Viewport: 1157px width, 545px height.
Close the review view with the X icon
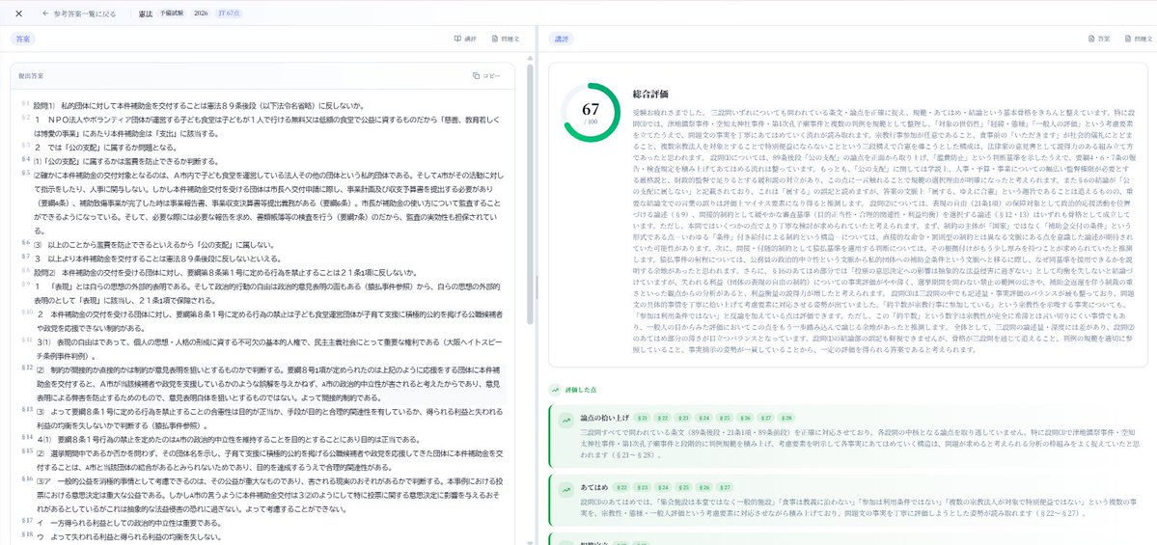click(18, 14)
